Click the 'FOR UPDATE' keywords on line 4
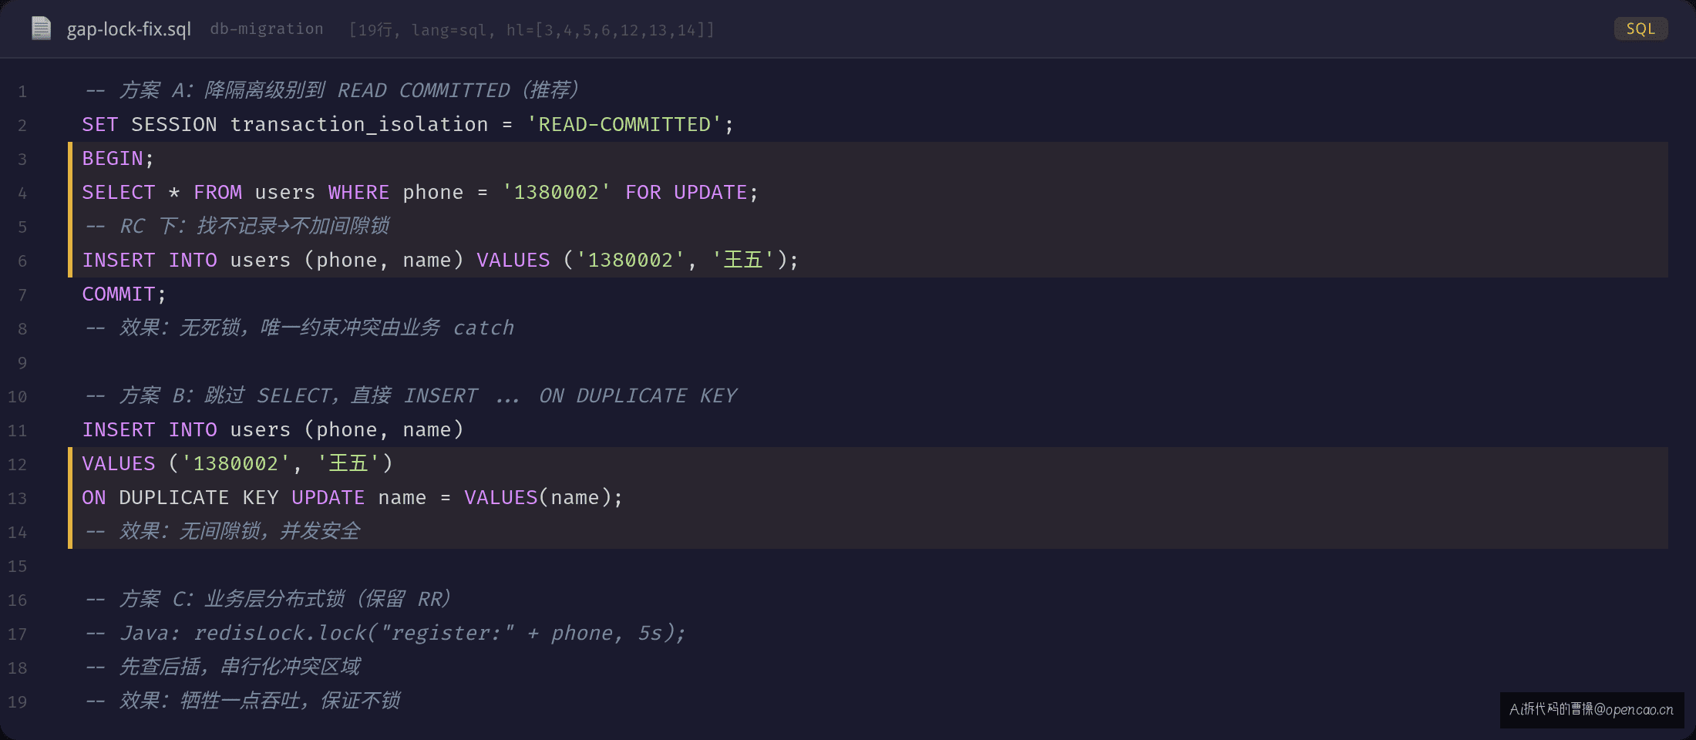 pyautogui.click(x=686, y=192)
